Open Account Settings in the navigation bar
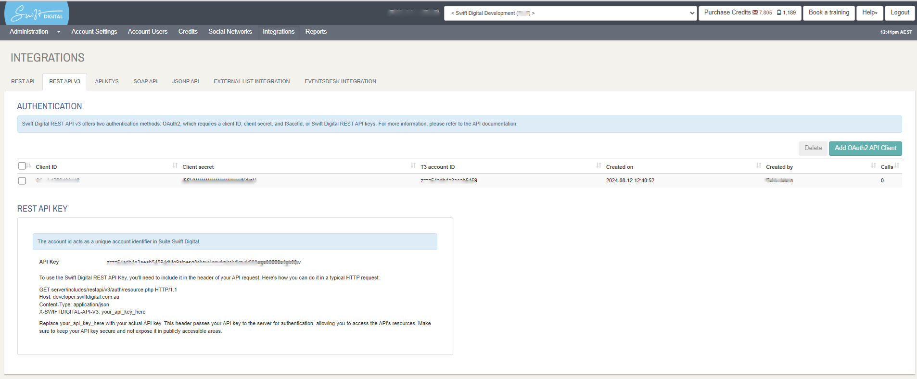The height and width of the screenshot is (379, 917). [x=94, y=32]
